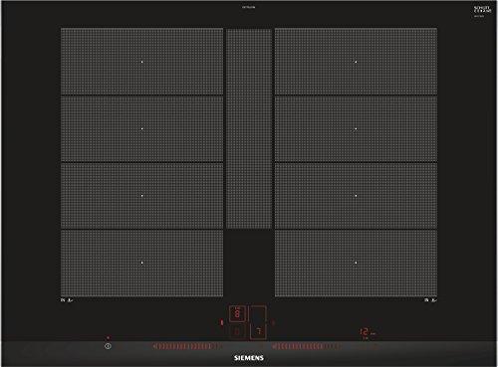498x367 pixels.
Task: Tap the timer display showing 12
Action: coord(365,331)
